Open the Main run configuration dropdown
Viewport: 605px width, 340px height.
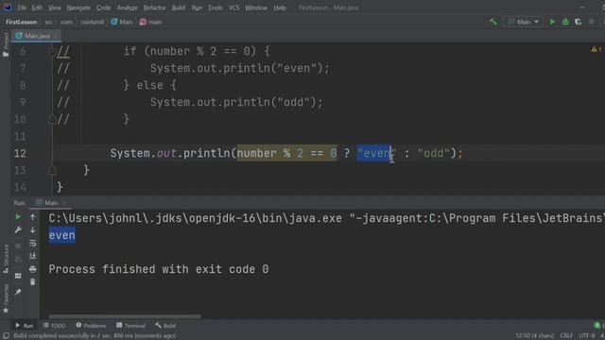(523, 22)
